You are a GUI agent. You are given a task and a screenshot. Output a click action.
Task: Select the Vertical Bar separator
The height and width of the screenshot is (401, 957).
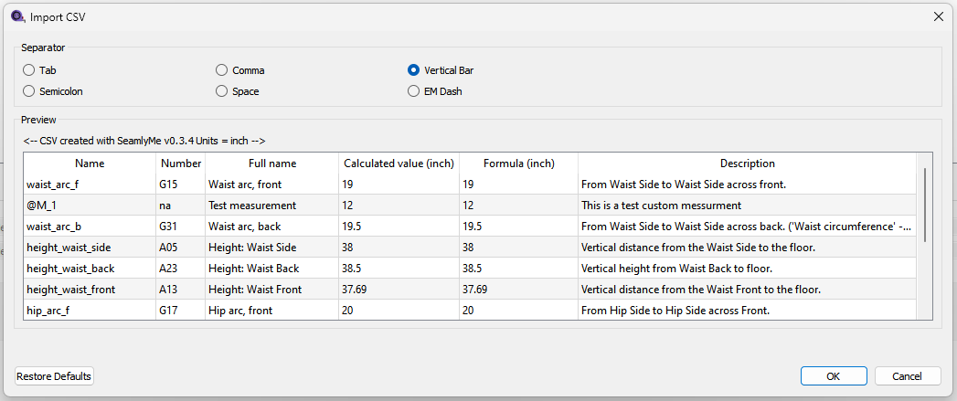(414, 70)
